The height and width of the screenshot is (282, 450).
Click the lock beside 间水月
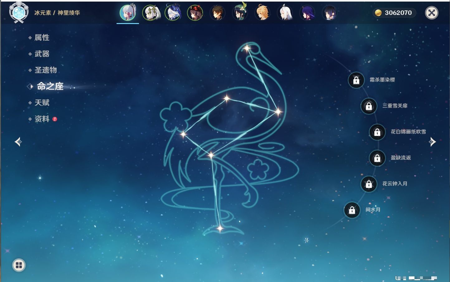[352, 210]
